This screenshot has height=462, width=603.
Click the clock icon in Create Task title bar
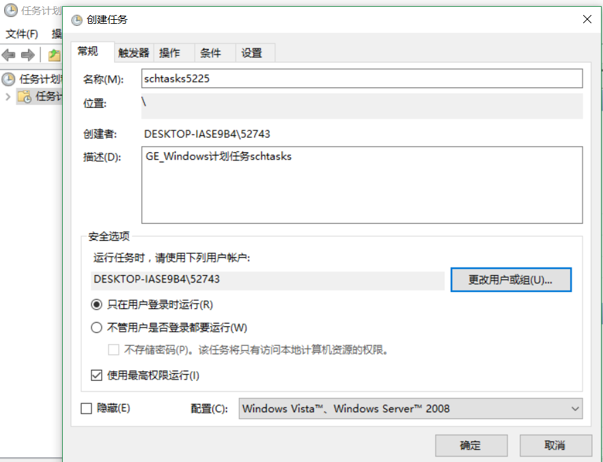[77, 20]
